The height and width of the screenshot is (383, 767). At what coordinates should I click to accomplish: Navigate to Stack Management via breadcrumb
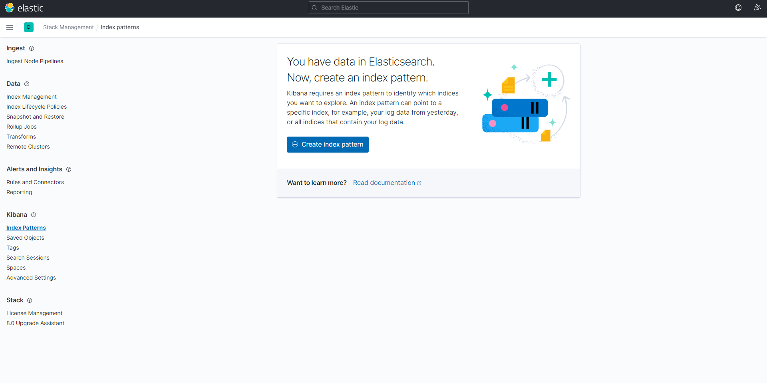(68, 27)
